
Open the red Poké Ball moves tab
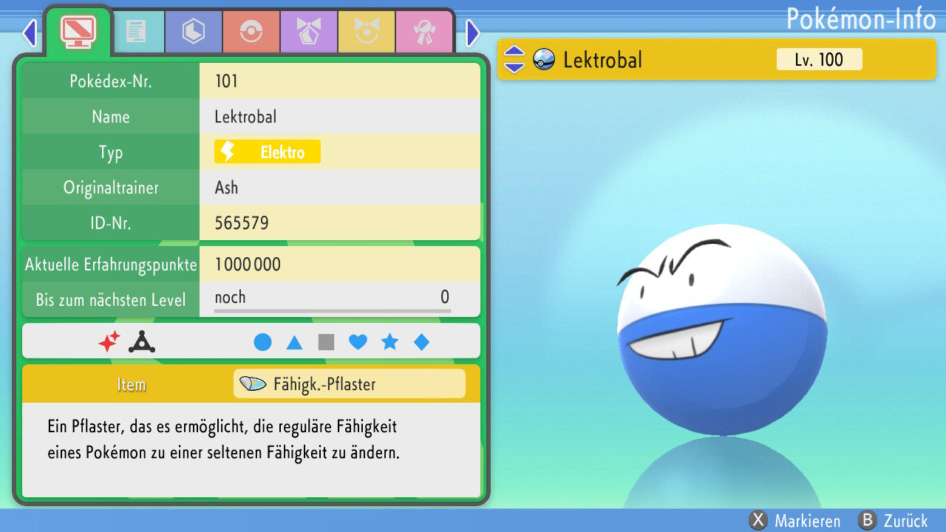pyautogui.click(x=251, y=32)
